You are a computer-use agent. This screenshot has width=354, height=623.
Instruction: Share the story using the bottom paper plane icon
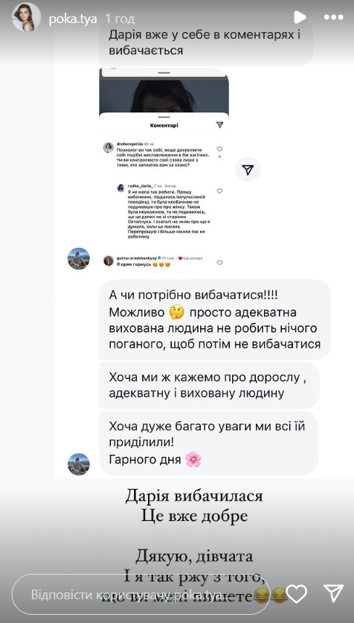click(x=333, y=593)
